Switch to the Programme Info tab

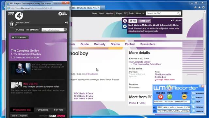click(x=22, y=110)
